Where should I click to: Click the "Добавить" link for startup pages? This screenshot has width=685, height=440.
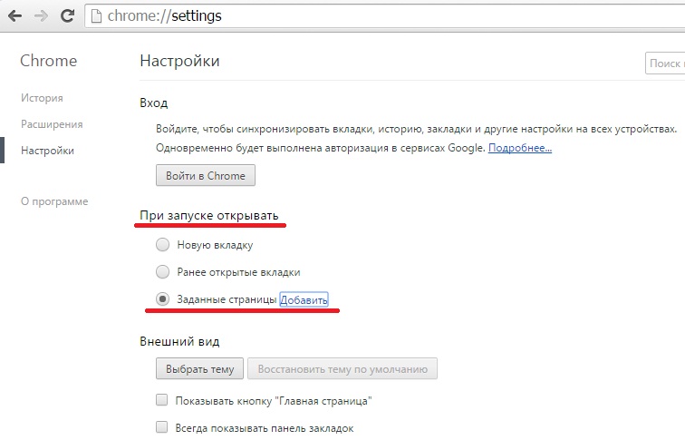click(304, 300)
